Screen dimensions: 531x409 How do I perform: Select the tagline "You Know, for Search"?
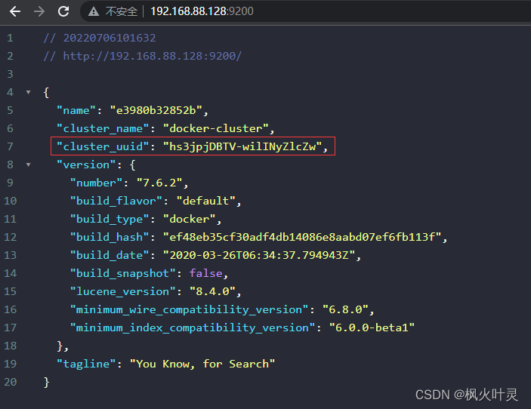202,364
